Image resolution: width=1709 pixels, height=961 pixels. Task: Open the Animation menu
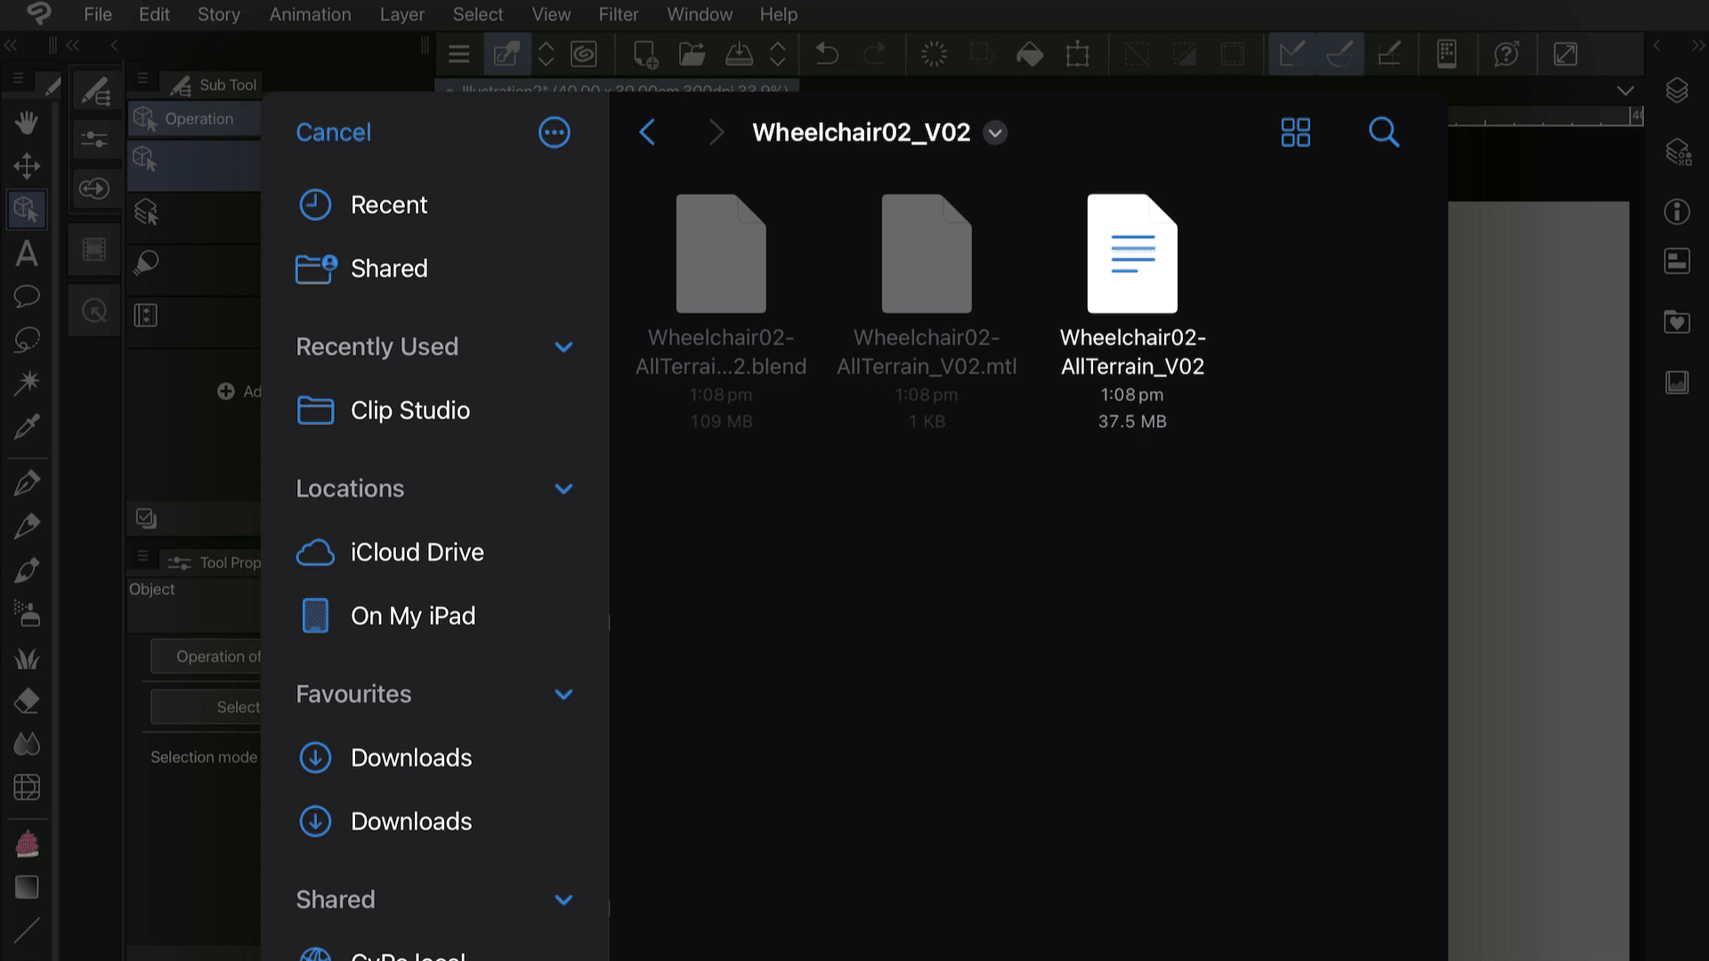click(310, 14)
